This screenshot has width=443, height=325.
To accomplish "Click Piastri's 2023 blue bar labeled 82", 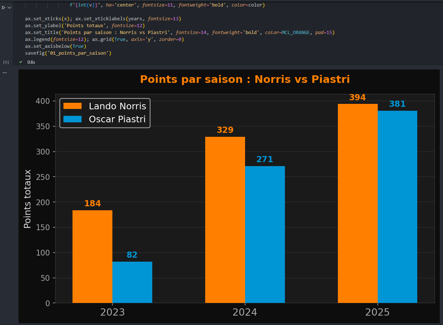I will tap(132, 282).
